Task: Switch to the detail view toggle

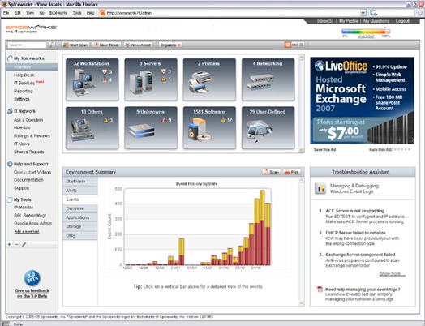Action: (x=301, y=45)
